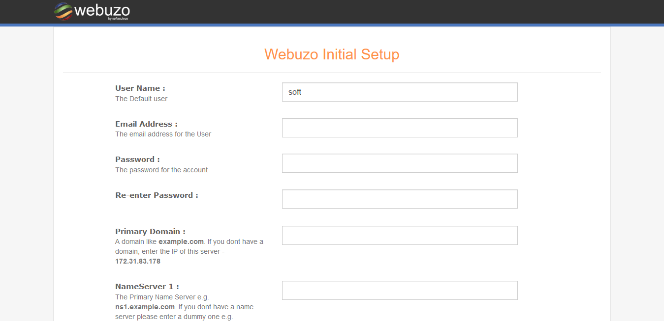The image size is (664, 321).
Task: Click the User Name input field
Action: [x=400, y=92]
